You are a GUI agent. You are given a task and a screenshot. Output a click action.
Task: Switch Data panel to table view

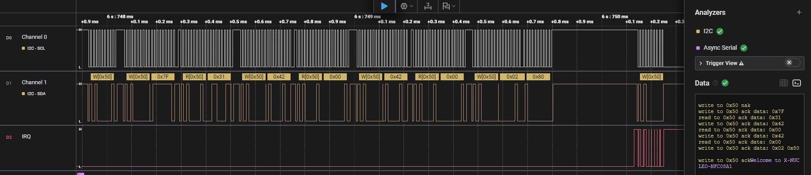[784, 83]
